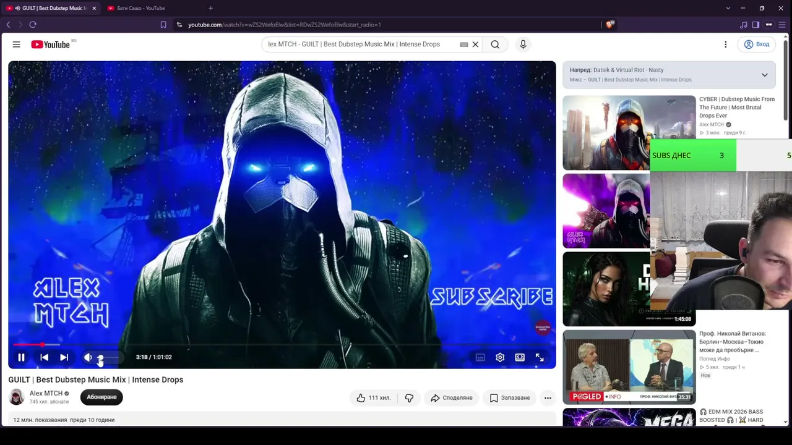Open more actions menu below video
The width and height of the screenshot is (792, 445).
548,398
